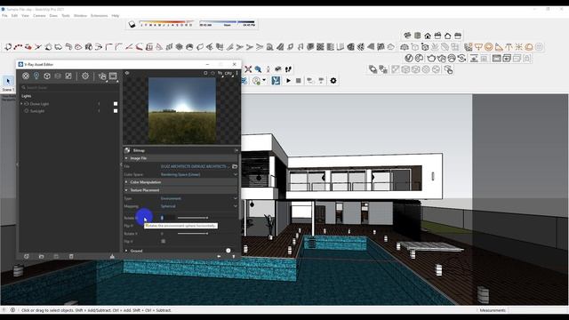Click the purge unused assets icon
569x320 pixels.
[112, 256]
